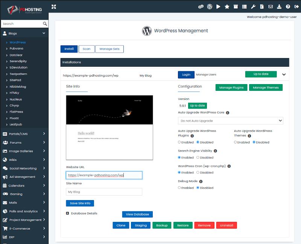Click the Scan button

87,49
